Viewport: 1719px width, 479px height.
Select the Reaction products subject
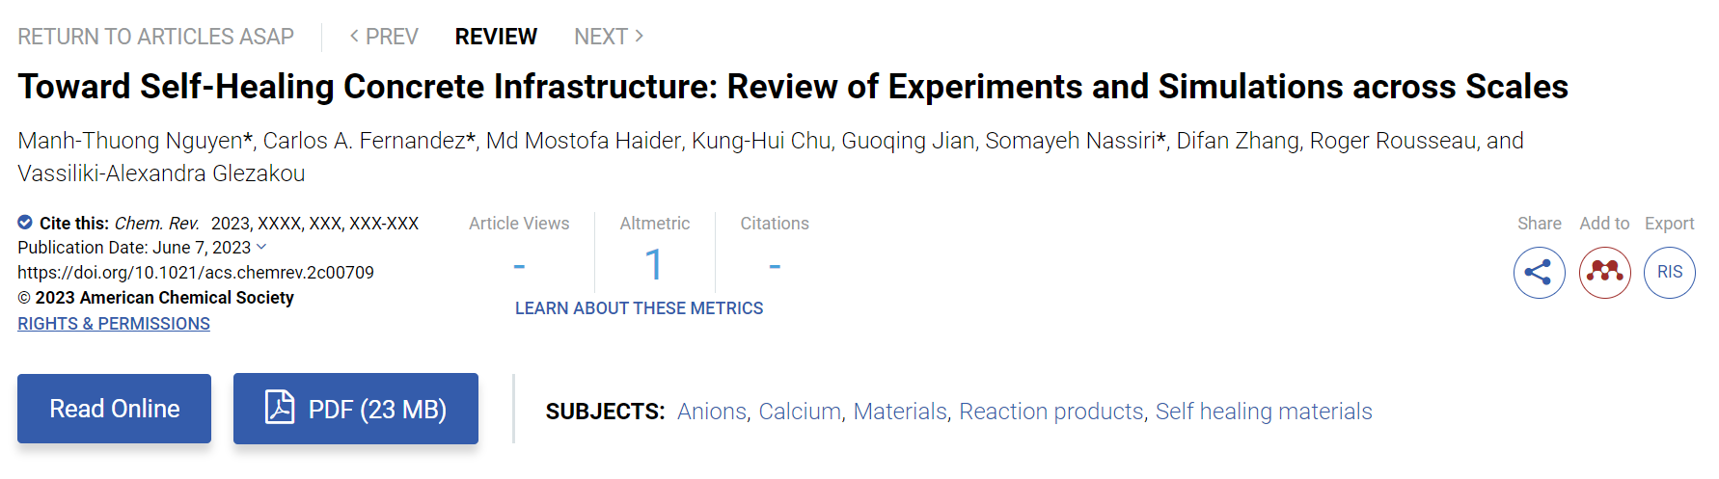click(1050, 412)
